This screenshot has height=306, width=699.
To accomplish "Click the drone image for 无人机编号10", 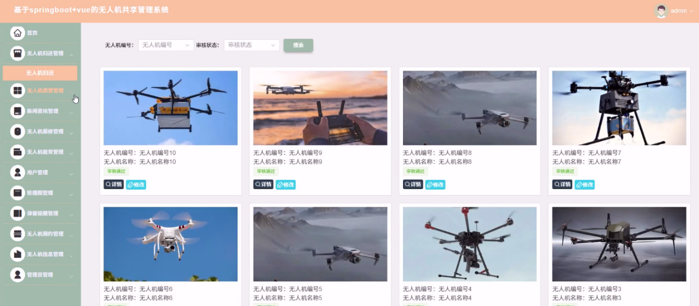I will [x=170, y=108].
